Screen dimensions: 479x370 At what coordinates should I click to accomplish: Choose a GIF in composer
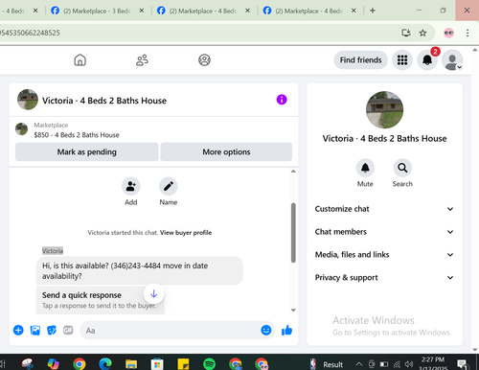68,330
